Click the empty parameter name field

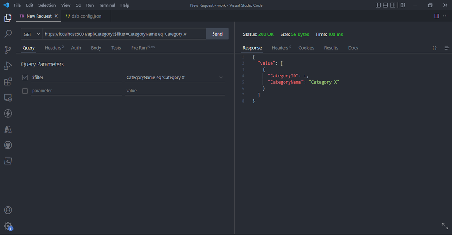click(x=76, y=91)
